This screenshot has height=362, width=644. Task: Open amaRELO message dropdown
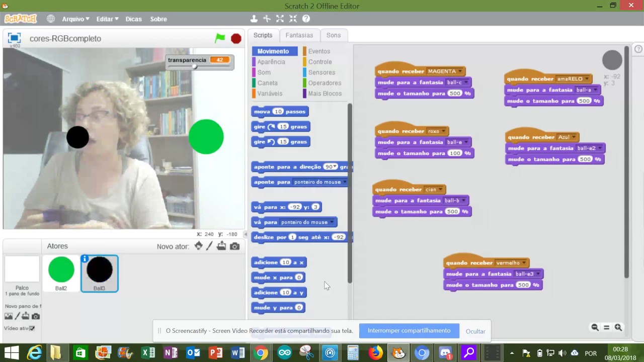point(587,79)
